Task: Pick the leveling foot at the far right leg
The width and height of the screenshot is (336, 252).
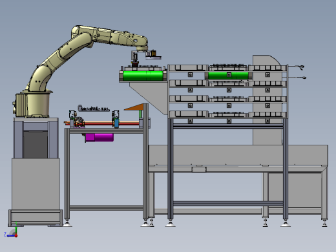Action: [x=324, y=223]
